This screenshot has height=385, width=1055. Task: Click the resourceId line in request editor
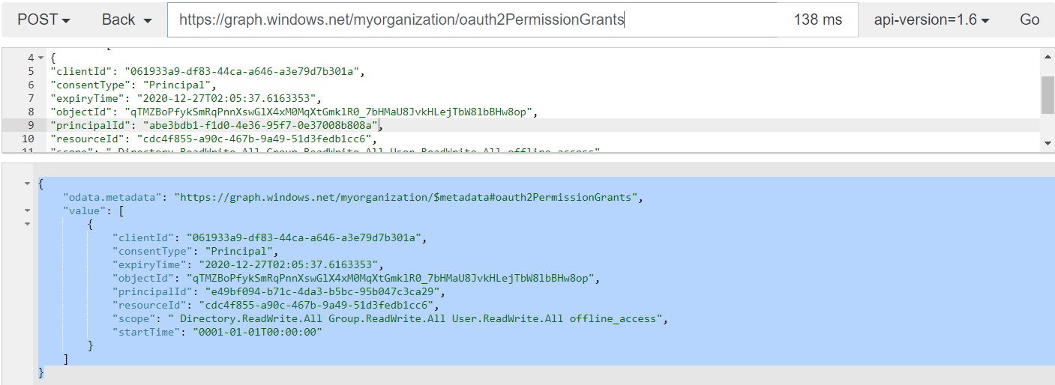click(x=211, y=139)
